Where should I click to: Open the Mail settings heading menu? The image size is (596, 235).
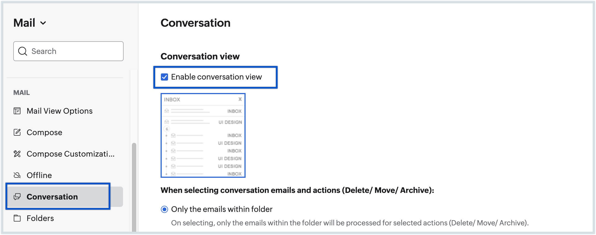pyautogui.click(x=24, y=23)
